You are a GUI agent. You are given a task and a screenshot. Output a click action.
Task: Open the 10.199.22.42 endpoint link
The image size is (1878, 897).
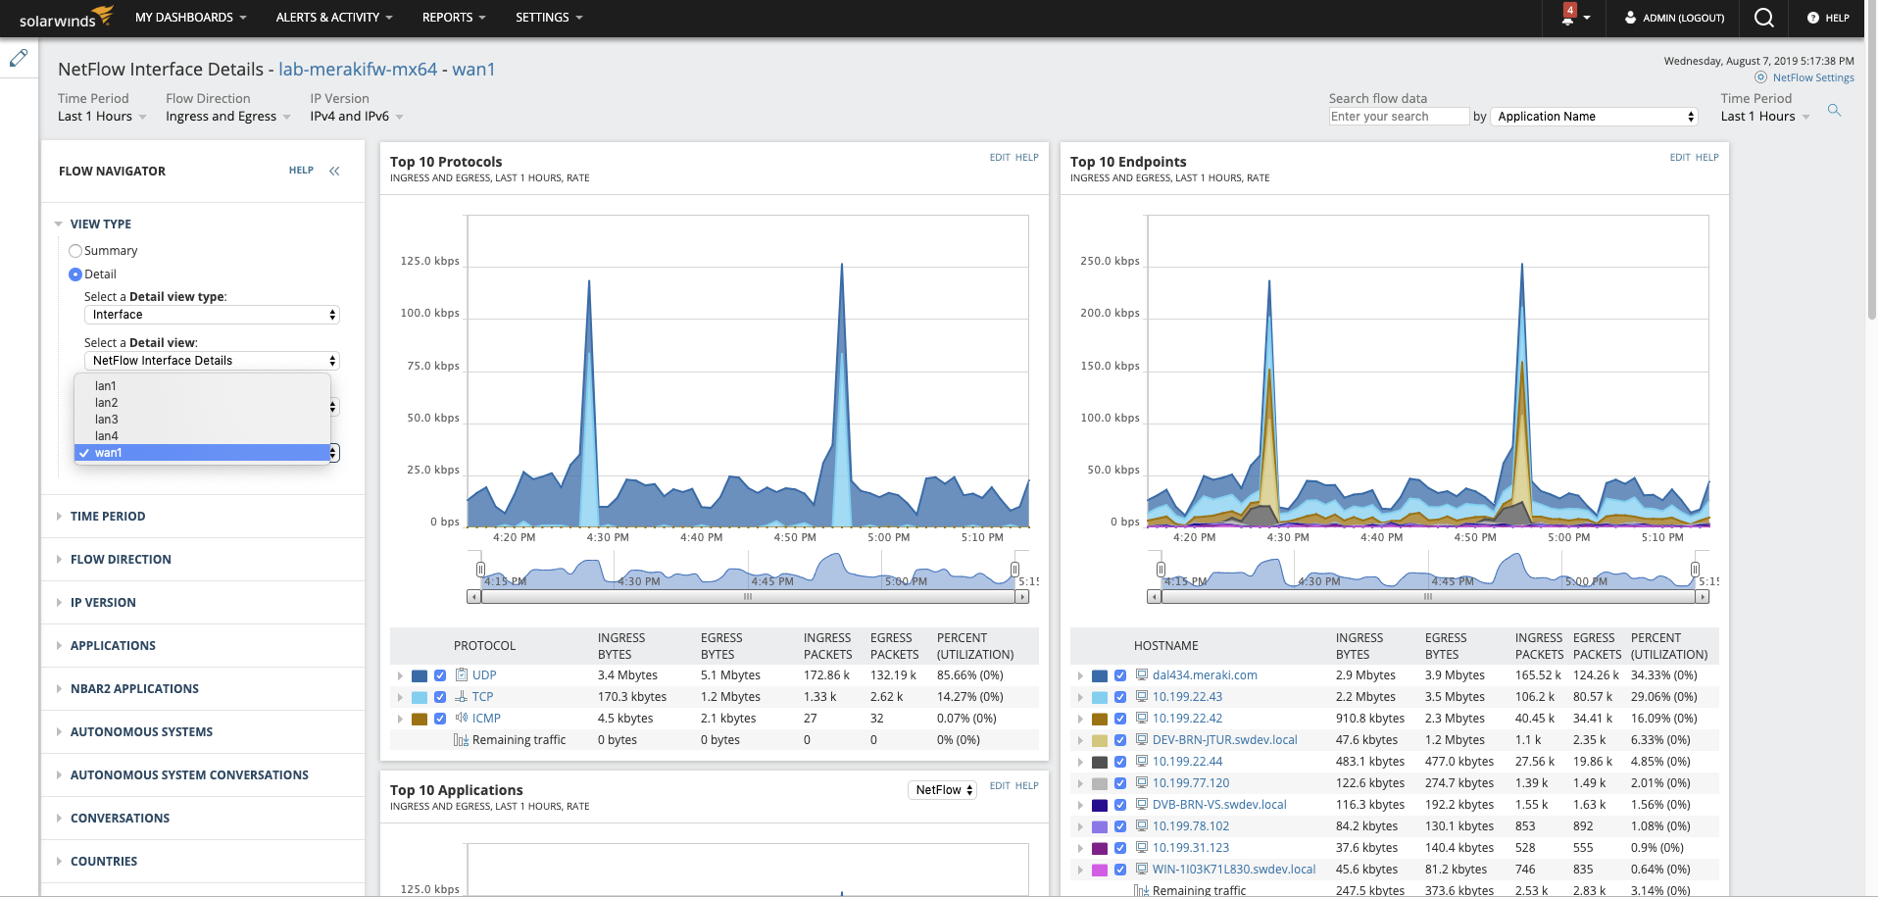tap(1187, 718)
